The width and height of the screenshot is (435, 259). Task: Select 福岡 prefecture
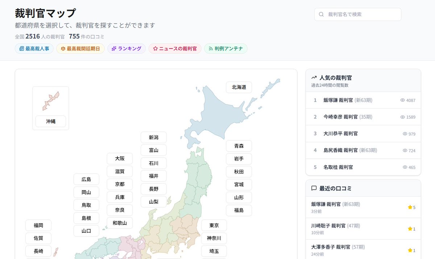pos(38,225)
